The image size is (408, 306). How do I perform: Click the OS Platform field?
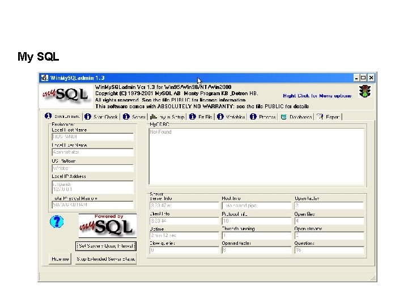[x=92, y=168]
